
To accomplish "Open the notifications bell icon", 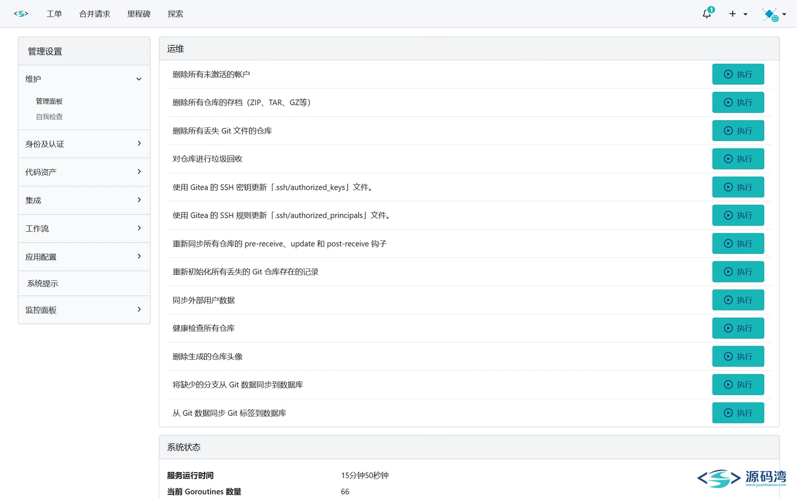I will click(707, 14).
